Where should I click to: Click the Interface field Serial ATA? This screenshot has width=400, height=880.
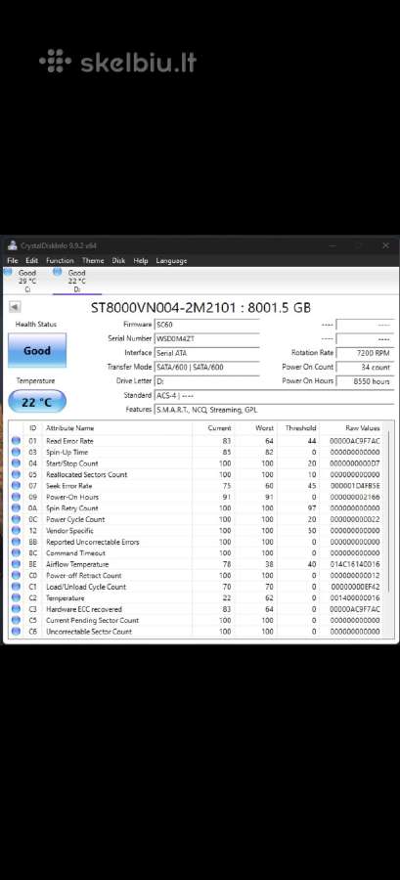[206, 352]
